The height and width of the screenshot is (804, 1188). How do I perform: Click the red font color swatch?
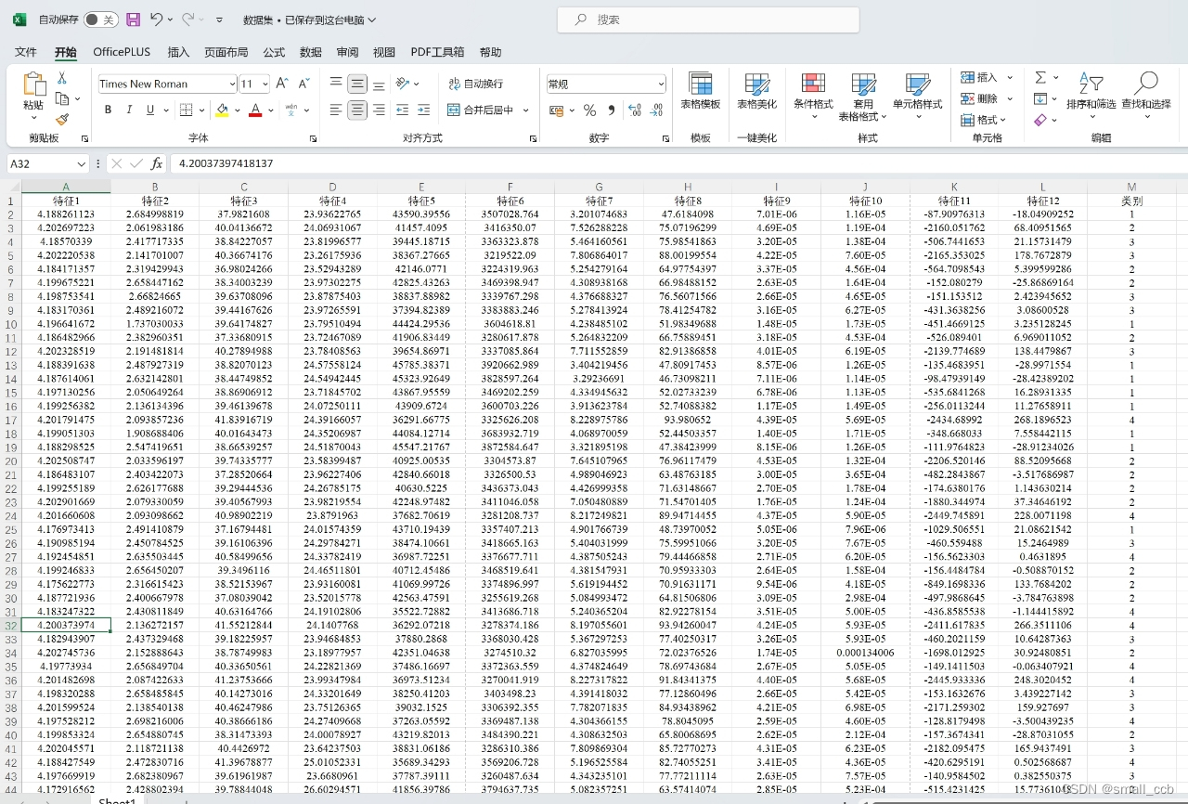[255, 110]
